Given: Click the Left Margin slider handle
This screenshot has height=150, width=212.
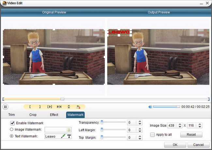Looking at the screenshot, I should point(102,130).
